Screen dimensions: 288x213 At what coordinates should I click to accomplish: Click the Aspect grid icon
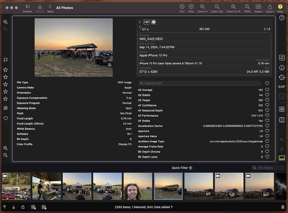click(258, 7)
